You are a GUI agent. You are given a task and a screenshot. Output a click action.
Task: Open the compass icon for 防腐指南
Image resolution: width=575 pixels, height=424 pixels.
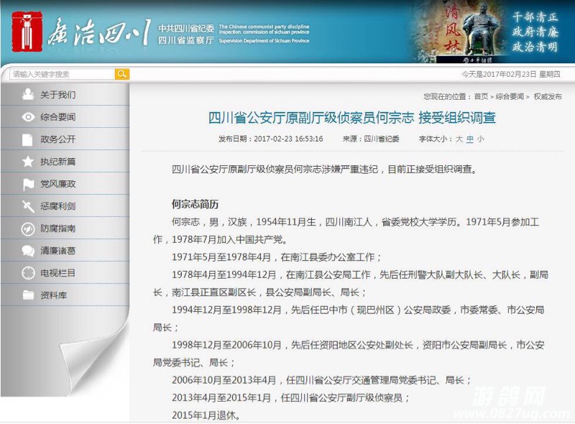click(x=28, y=229)
